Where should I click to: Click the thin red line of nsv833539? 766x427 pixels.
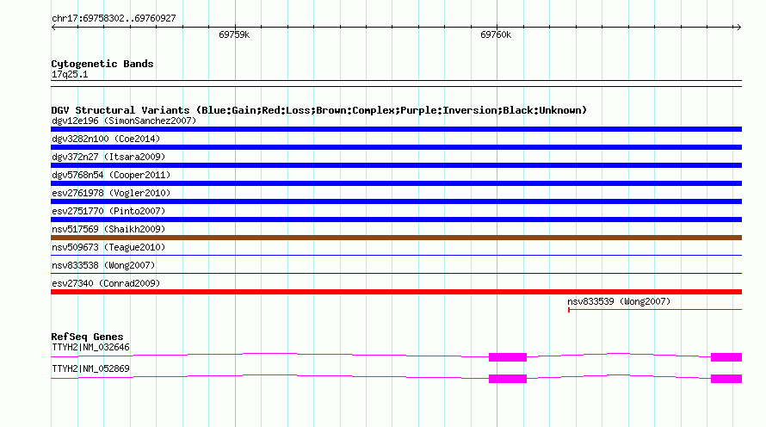coord(655,309)
